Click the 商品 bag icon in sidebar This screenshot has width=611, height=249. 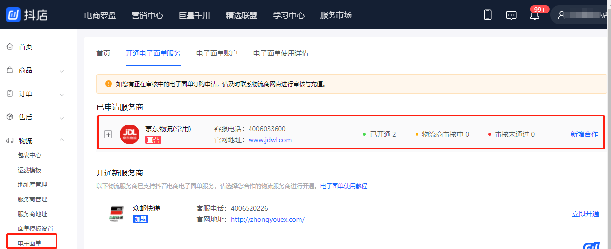coord(9,70)
